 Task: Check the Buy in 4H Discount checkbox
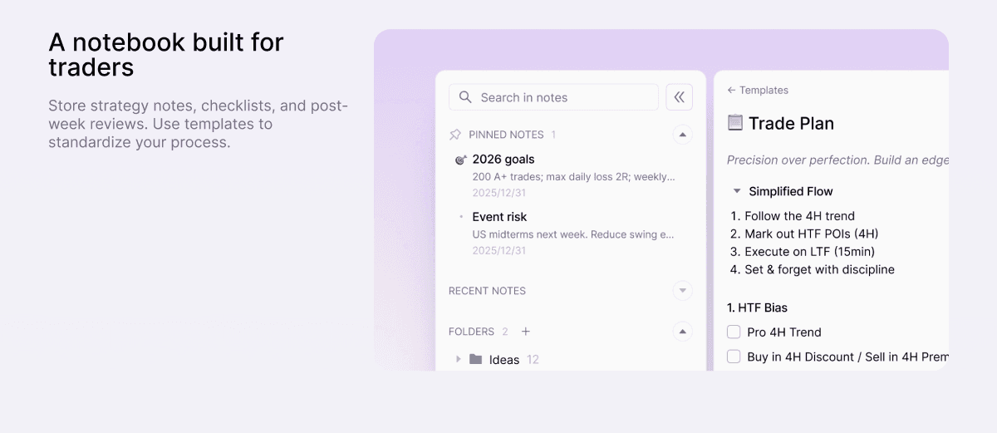coord(734,357)
